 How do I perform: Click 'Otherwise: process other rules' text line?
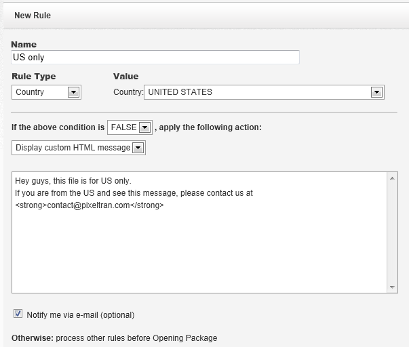[114, 338]
